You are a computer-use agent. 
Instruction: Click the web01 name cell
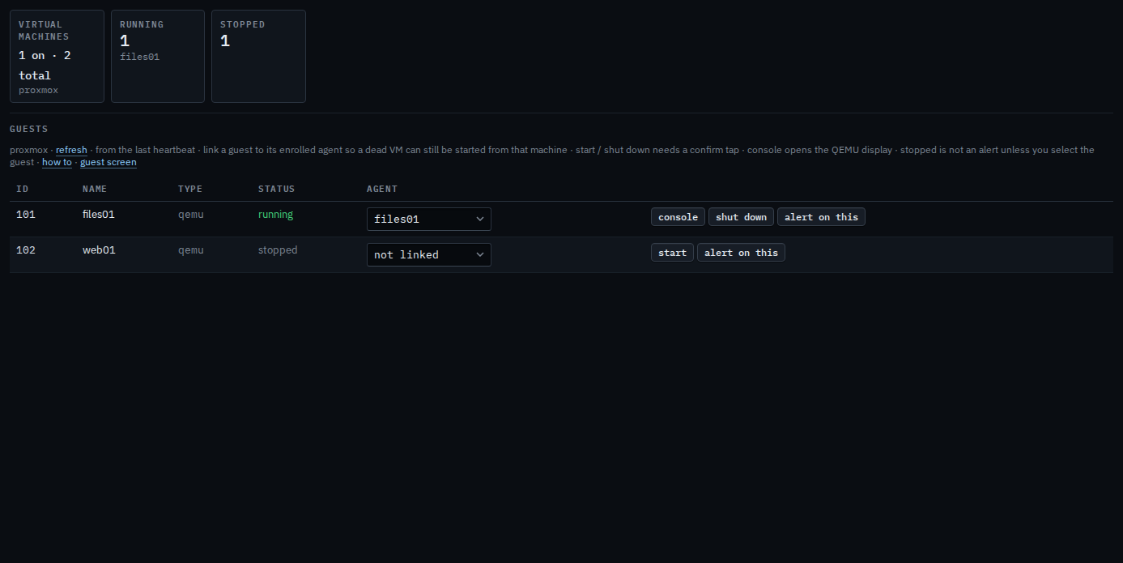tap(99, 250)
